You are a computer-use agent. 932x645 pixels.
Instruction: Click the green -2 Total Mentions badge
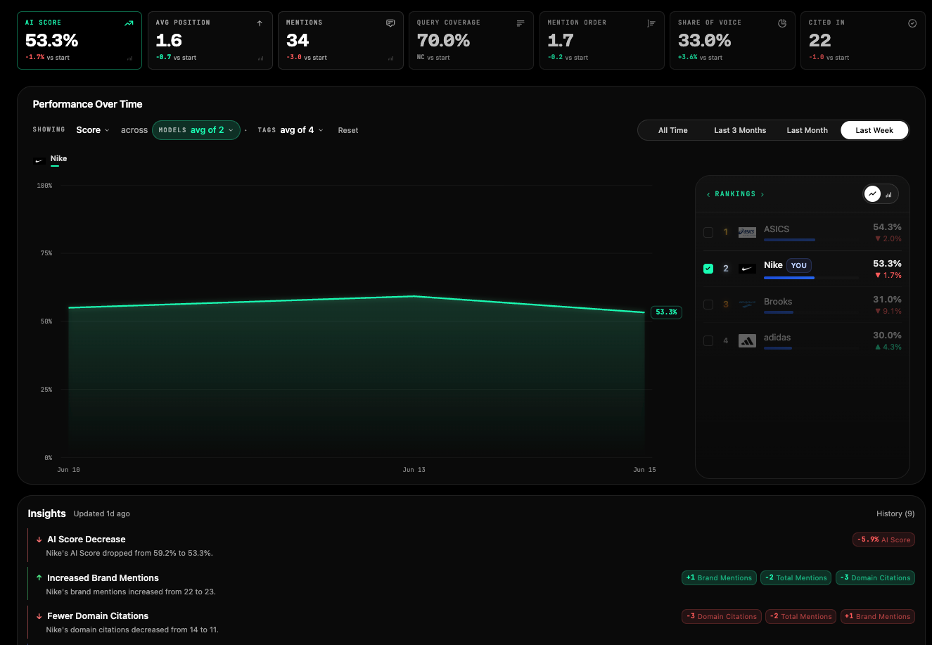[796, 577]
